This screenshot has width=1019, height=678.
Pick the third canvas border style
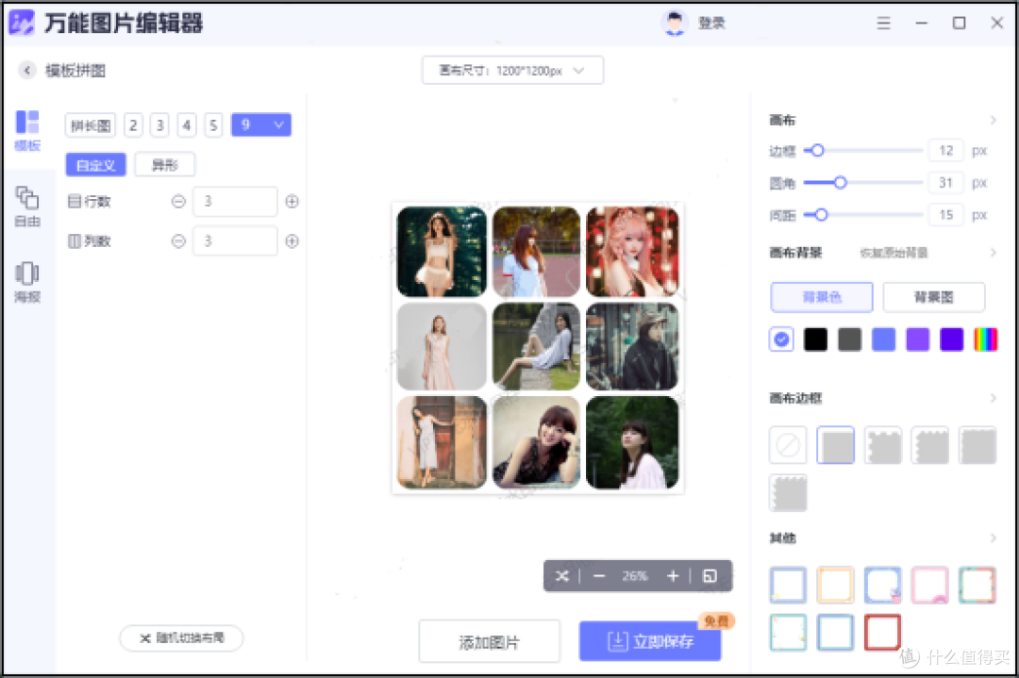pos(883,445)
